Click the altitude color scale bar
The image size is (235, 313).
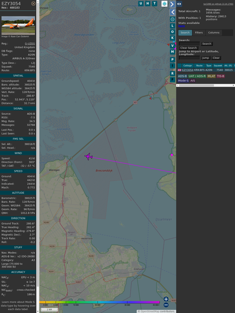pyautogui.click(x=99, y=302)
